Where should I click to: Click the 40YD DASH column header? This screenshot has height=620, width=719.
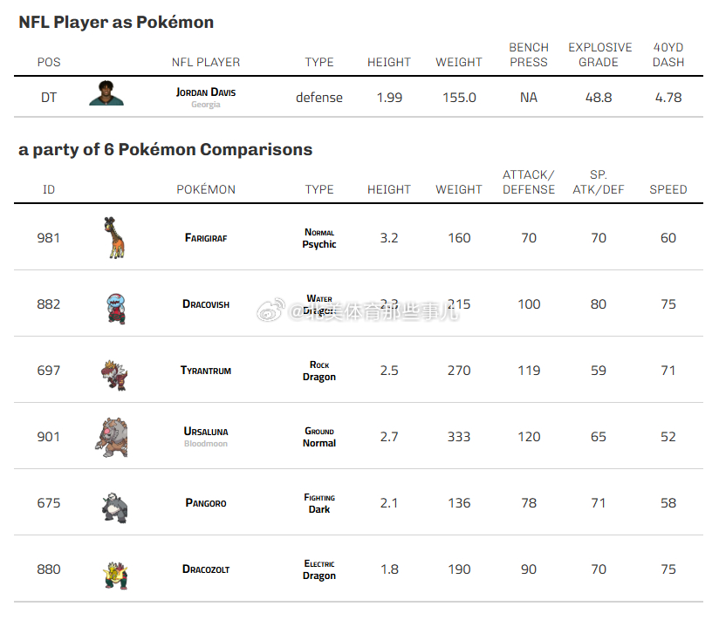click(x=668, y=55)
